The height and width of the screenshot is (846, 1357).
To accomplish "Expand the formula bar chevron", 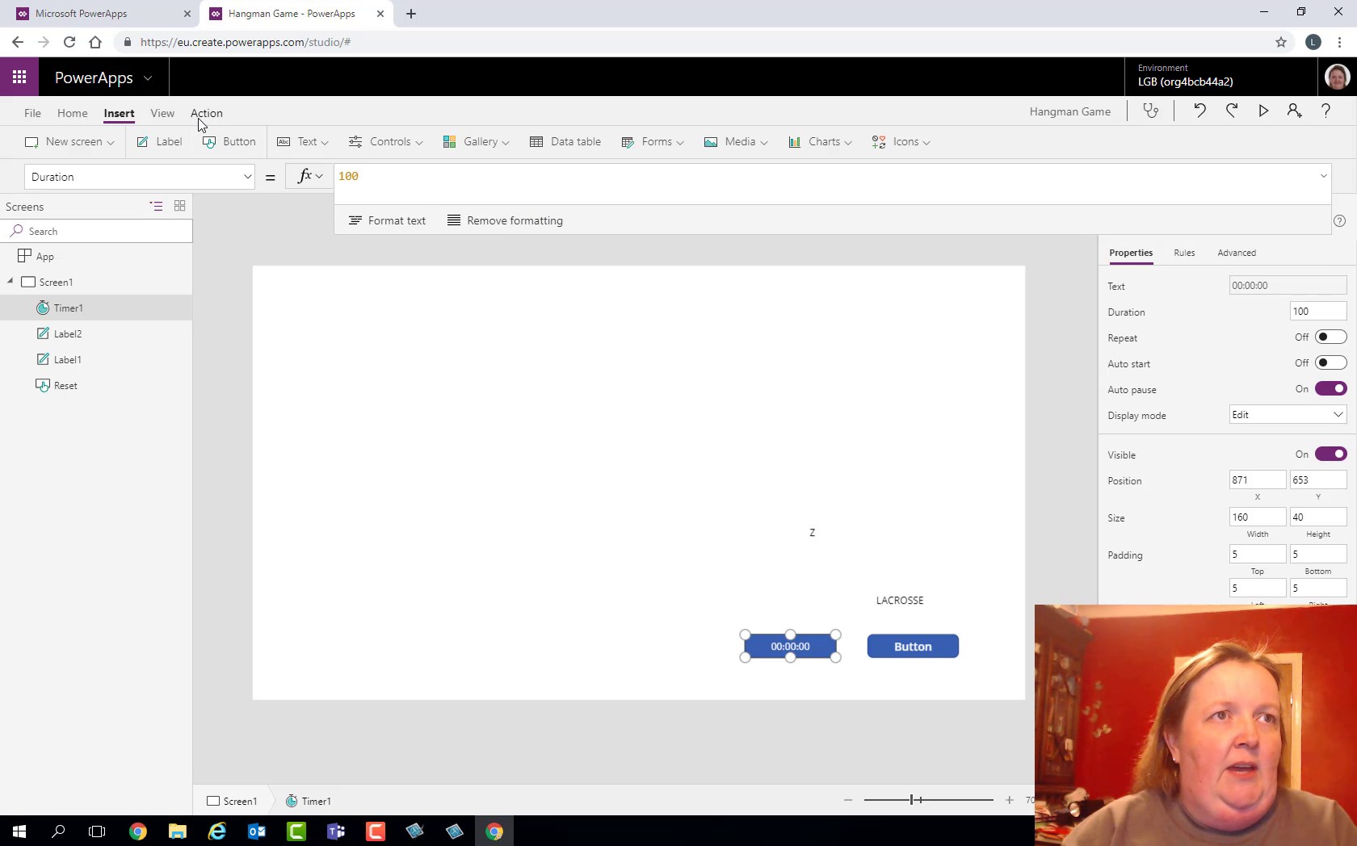I will (x=1323, y=176).
